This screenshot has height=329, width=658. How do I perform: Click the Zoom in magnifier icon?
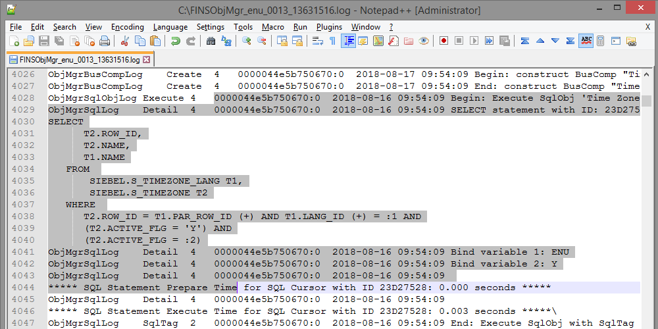(247, 41)
